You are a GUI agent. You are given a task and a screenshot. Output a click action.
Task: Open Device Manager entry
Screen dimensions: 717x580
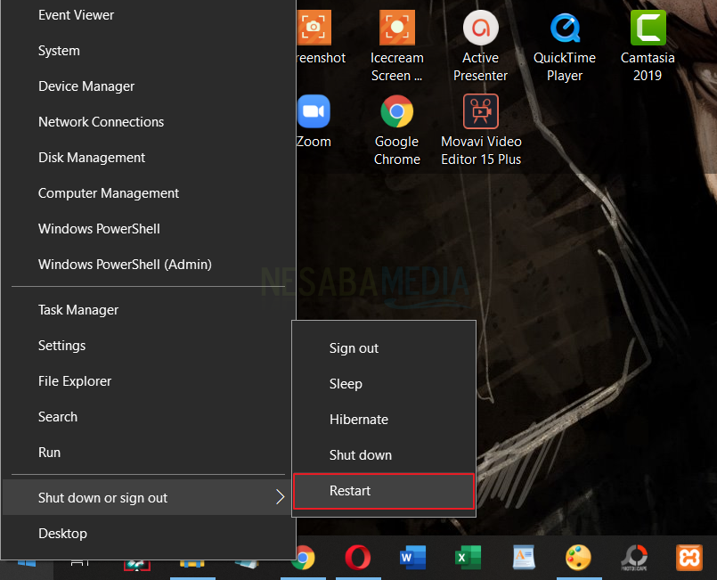86,86
